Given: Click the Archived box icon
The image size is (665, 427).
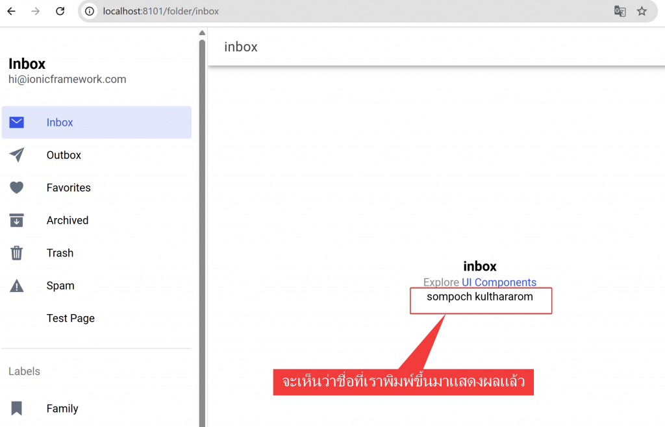Looking at the screenshot, I should click(17, 221).
